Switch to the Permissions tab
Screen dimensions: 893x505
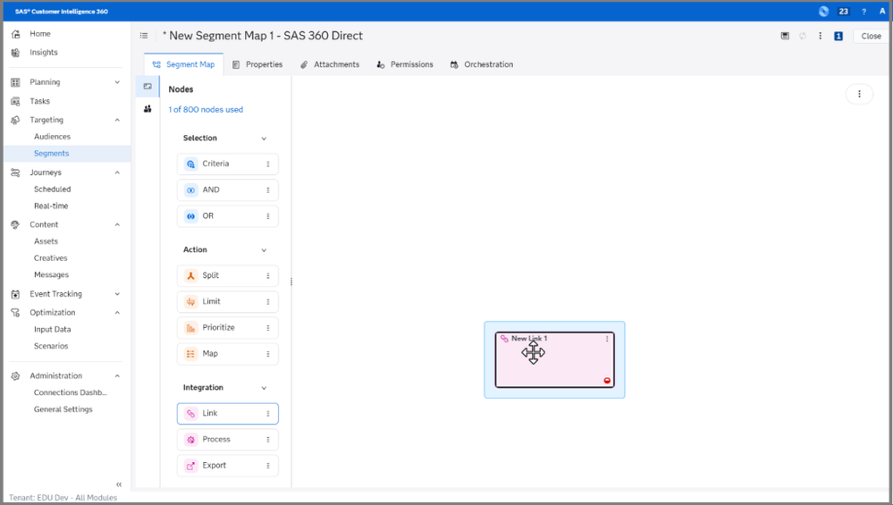click(405, 64)
